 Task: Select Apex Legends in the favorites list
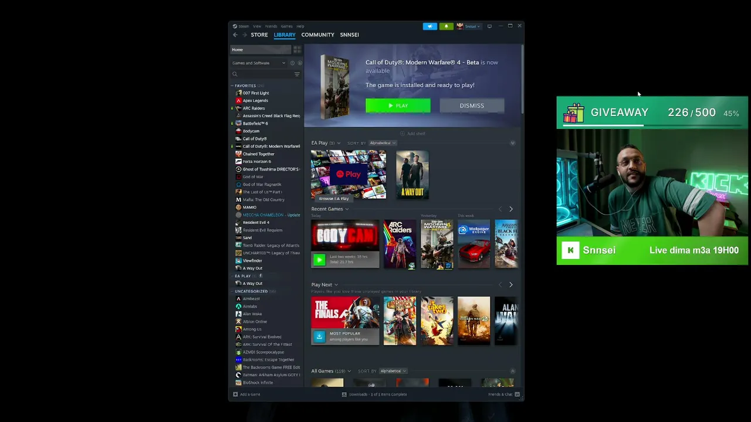[255, 101]
